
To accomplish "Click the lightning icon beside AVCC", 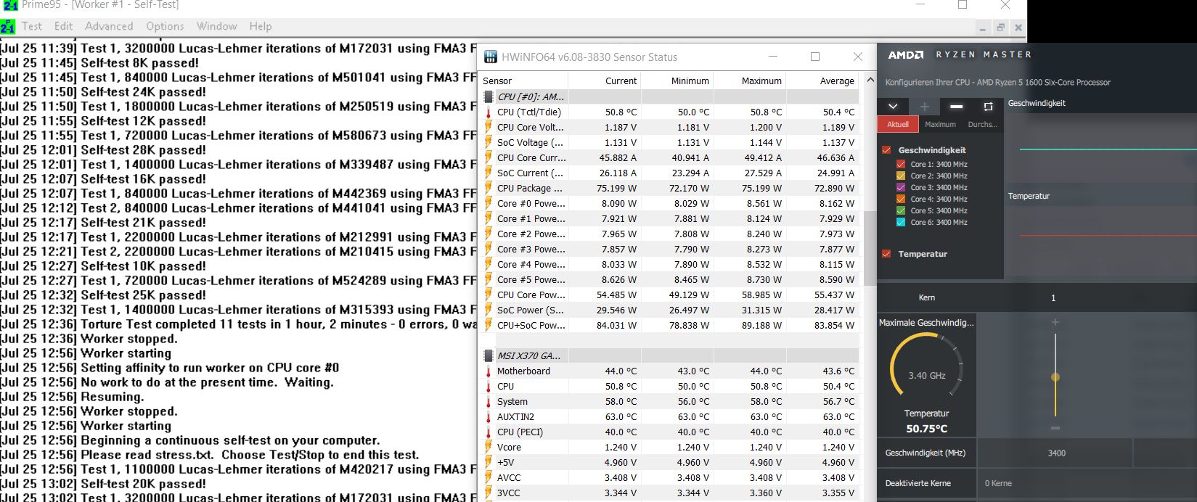I will (489, 477).
